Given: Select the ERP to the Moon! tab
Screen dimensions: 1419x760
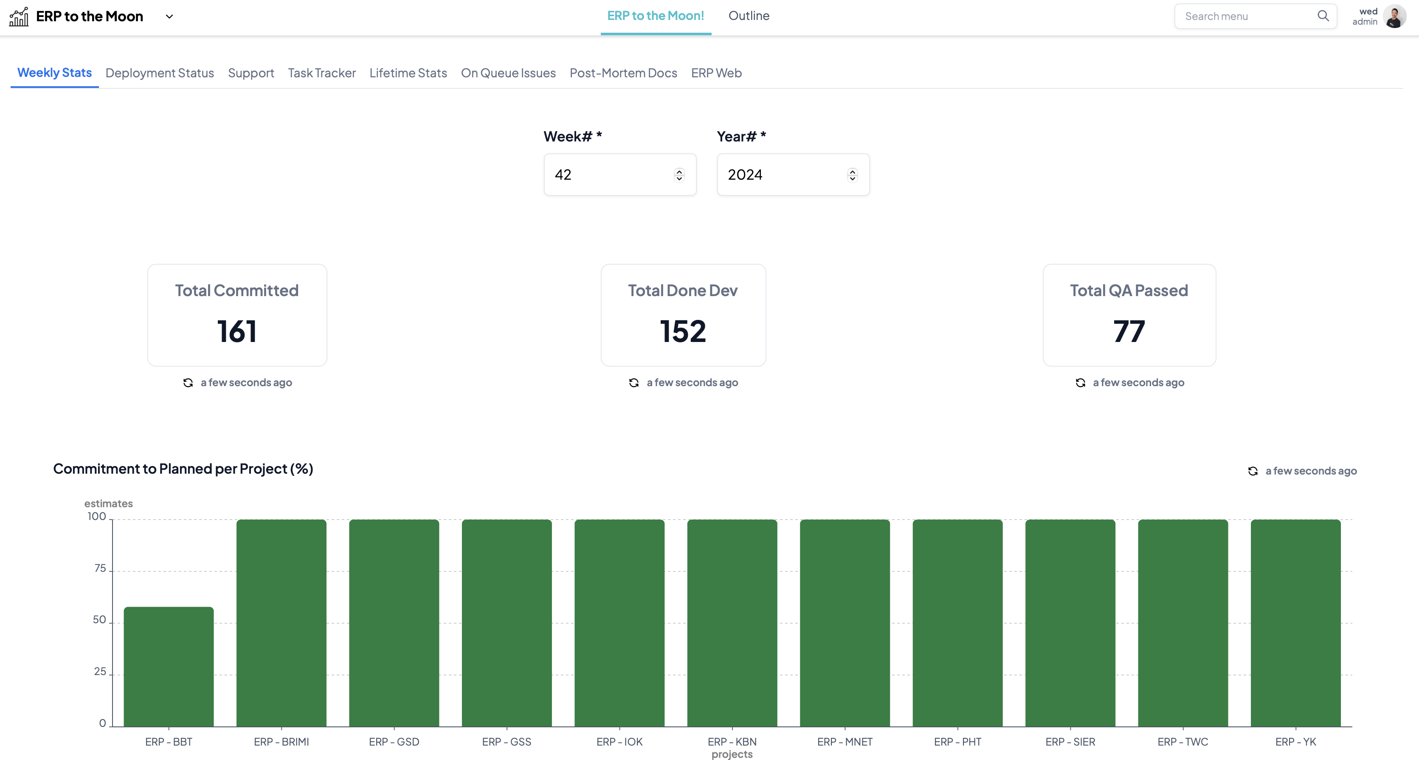Looking at the screenshot, I should pos(655,16).
